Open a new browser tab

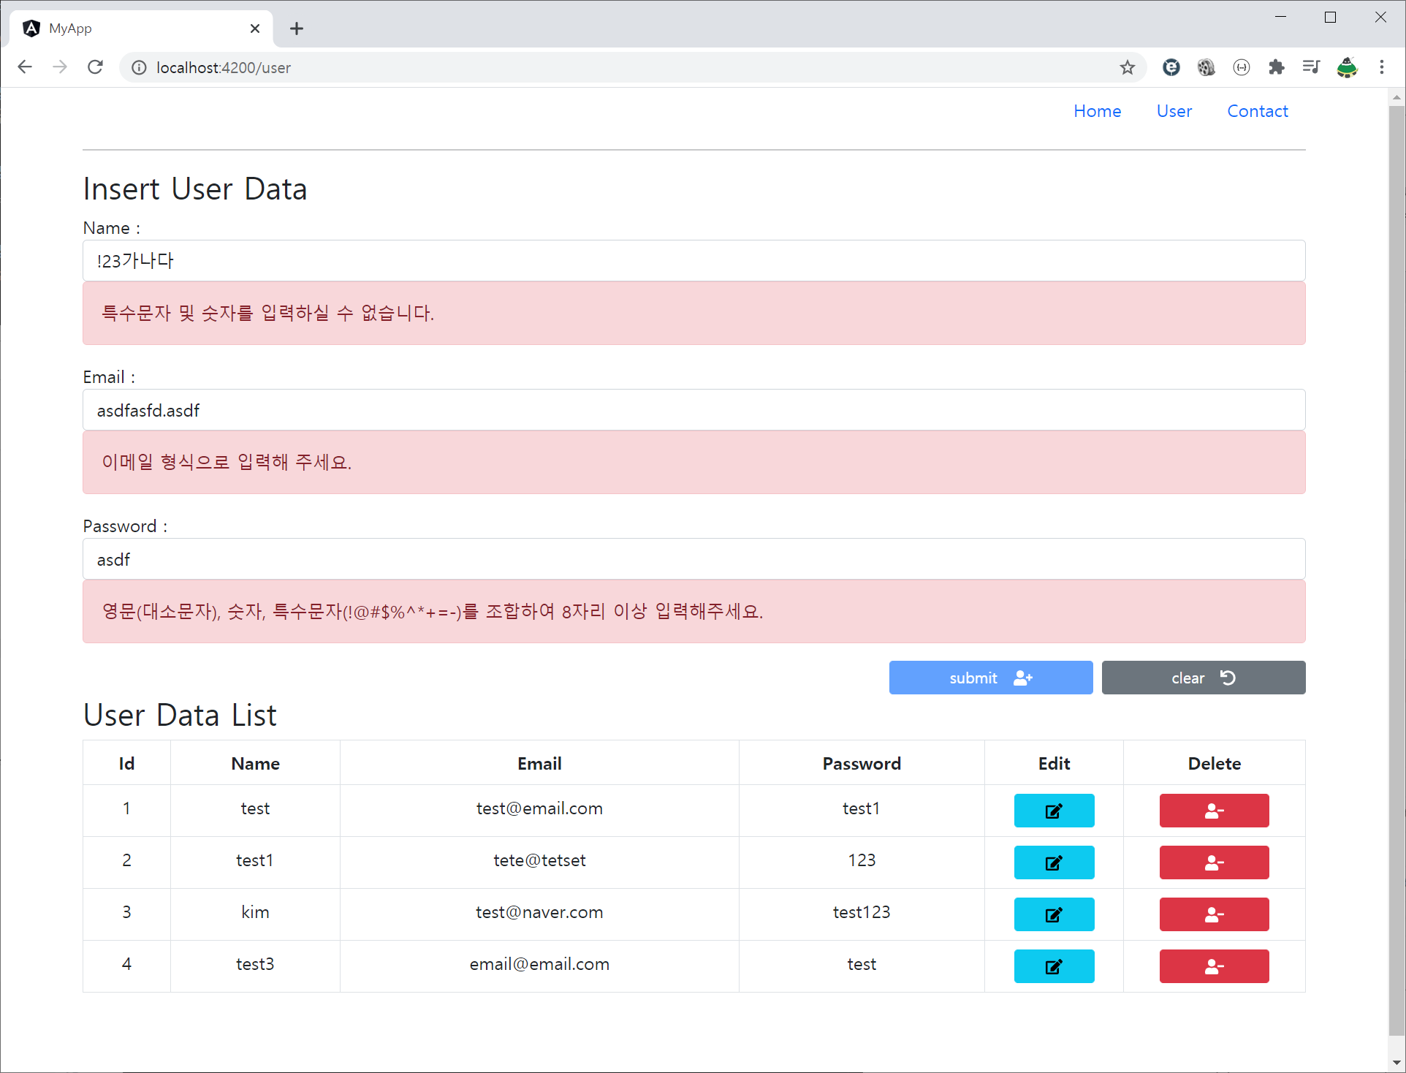(296, 29)
